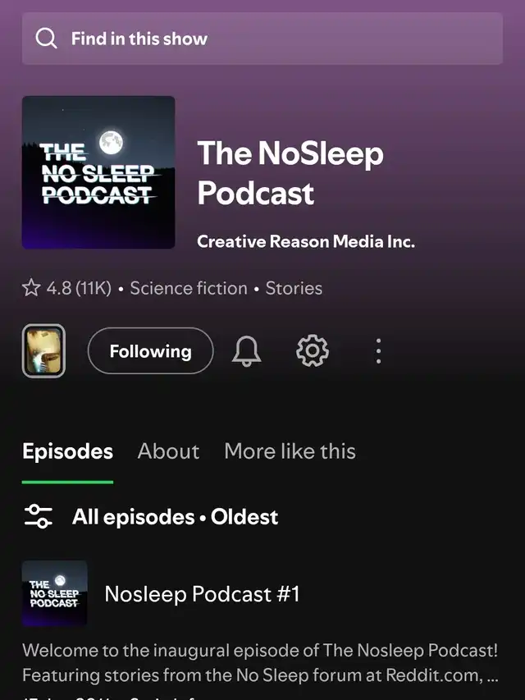Open Creative Reason Media Inc. publisher link
The width and height of the screenshot is (525, 700).
point(306,241)
